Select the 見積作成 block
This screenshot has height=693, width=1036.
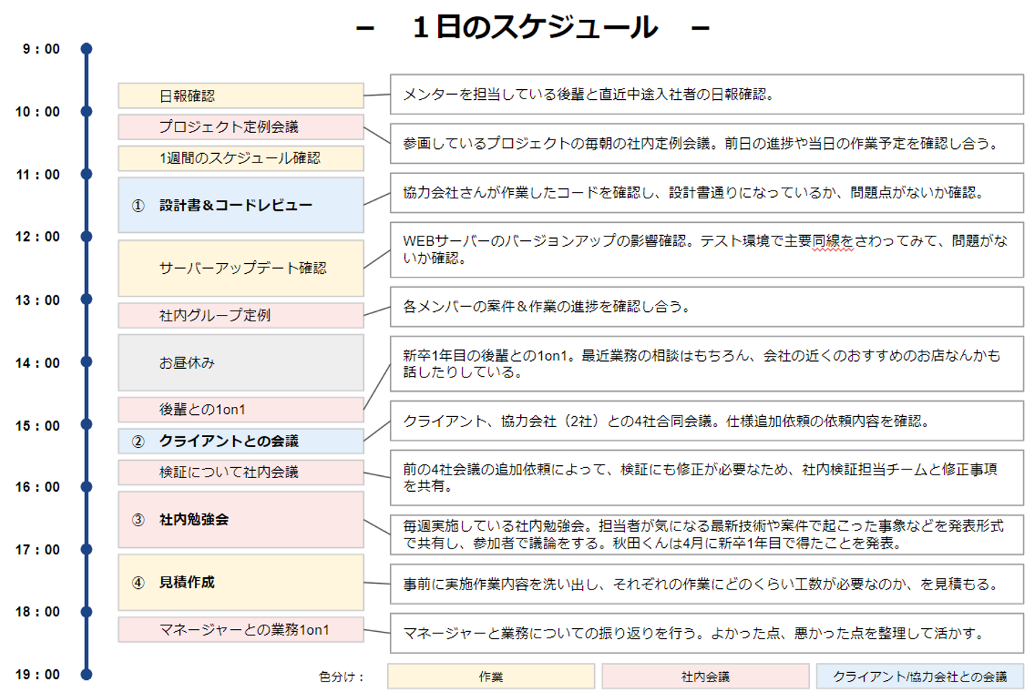241,582
